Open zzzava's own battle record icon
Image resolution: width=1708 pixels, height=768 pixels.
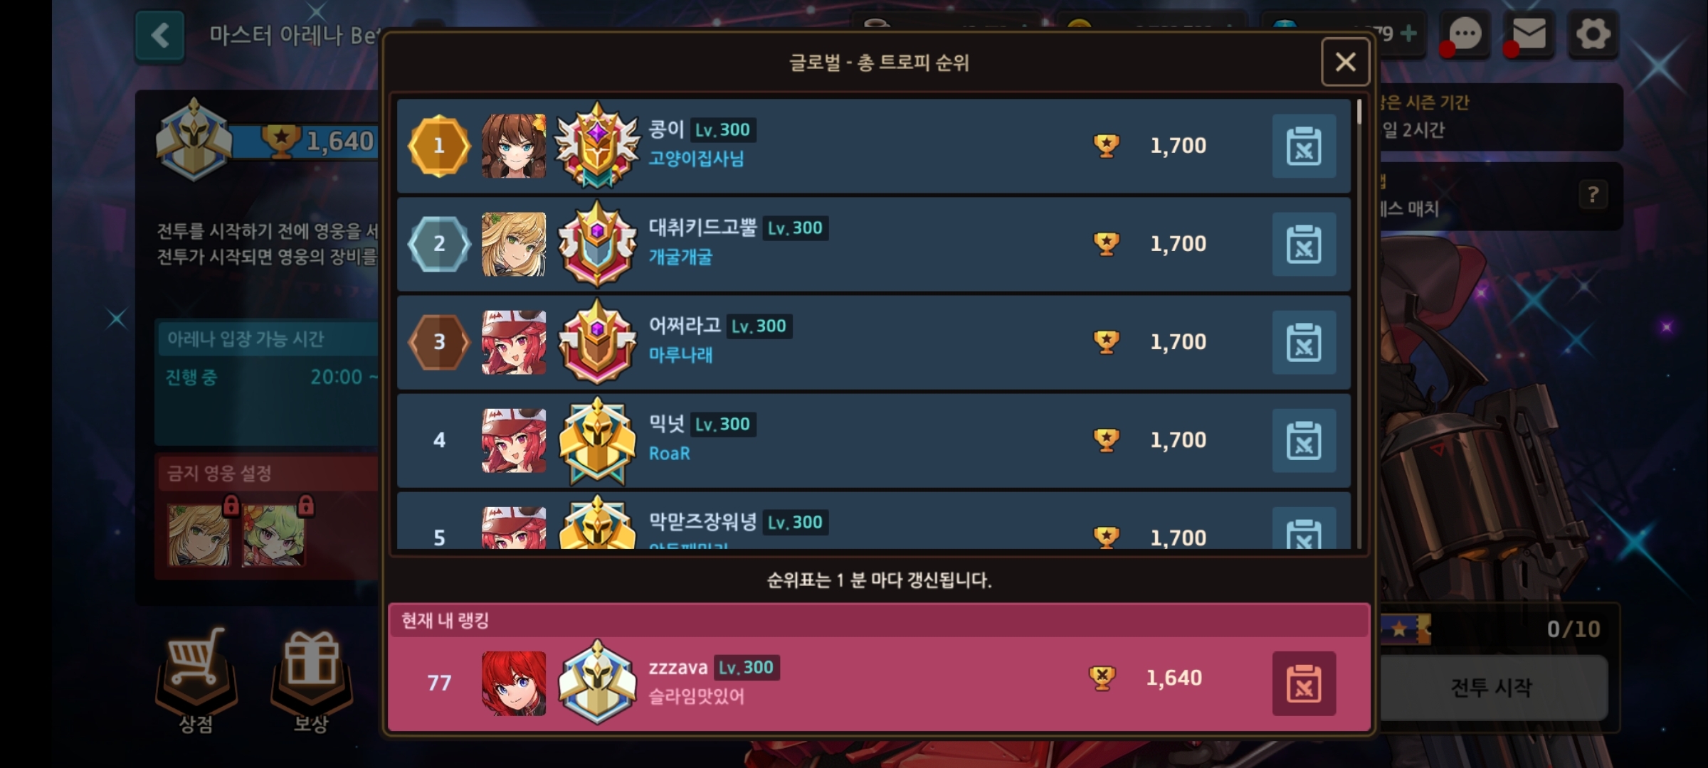(x=1304, y=683)
